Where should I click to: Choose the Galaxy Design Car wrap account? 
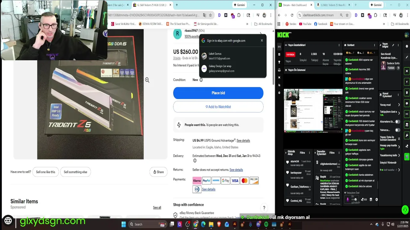pos(233,68)
